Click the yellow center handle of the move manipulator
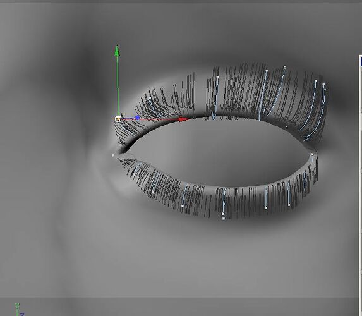 (x=118, y=119)
